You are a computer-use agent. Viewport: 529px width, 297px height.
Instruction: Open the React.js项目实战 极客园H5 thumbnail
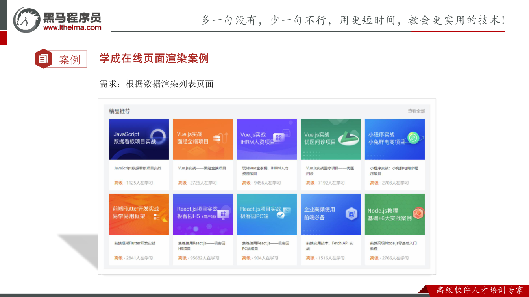[203, 214]
